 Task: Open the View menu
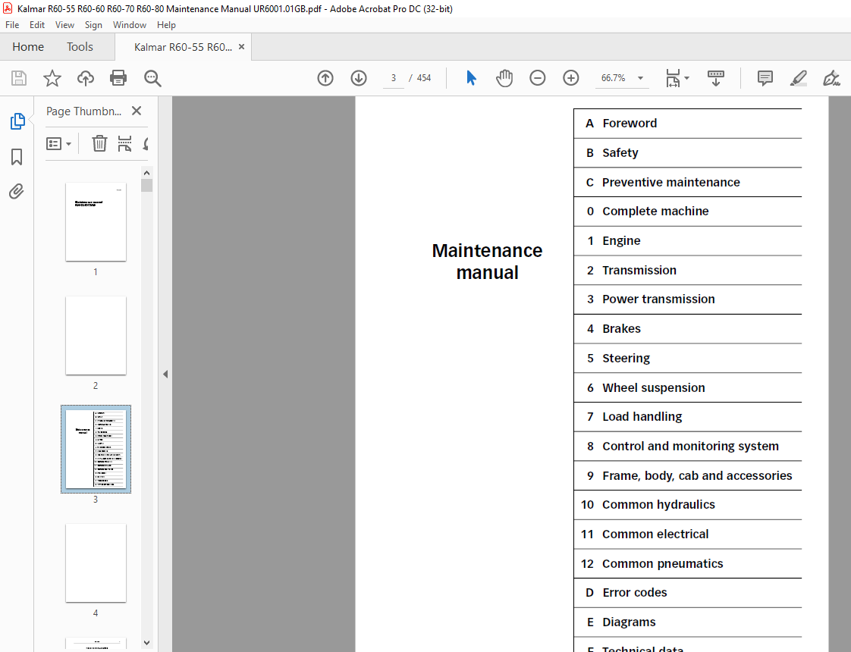(64, 25)
